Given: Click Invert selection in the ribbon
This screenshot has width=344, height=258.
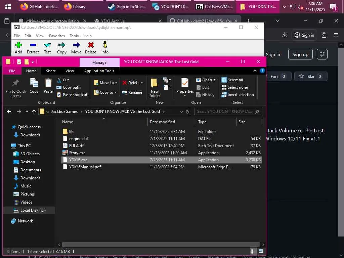Looking at the screenshot, I should click(238, 95).
